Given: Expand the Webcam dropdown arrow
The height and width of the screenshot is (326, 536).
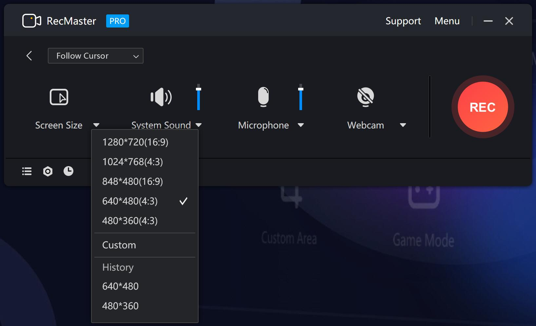Looking at the screenshot, I should point(403,125).
